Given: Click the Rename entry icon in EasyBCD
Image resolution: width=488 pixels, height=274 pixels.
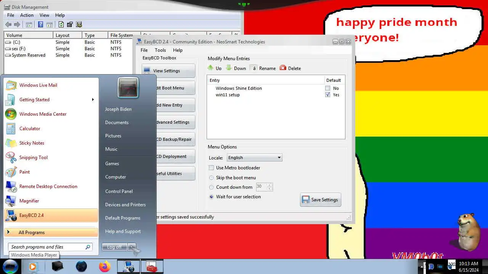Looking at the screenshot, I should (x=254, y=68).
